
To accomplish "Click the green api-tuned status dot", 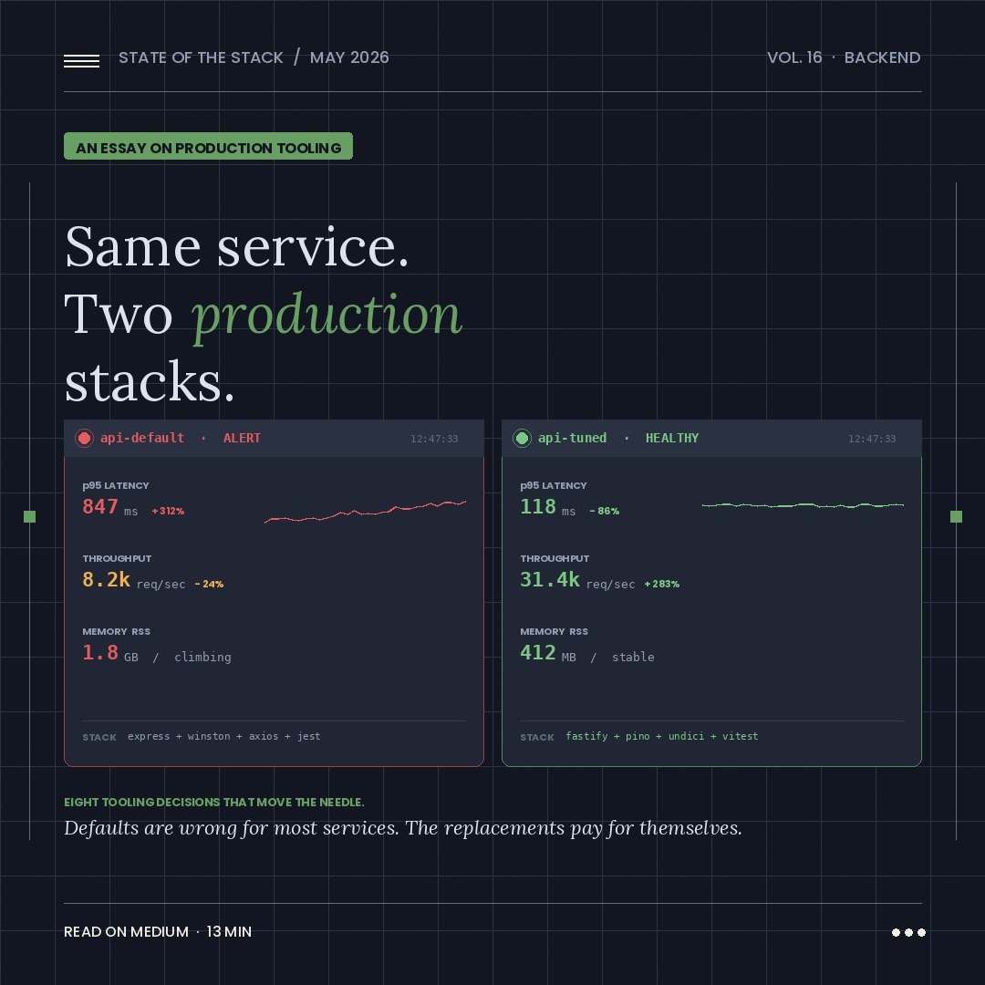I will coord(522,439).
